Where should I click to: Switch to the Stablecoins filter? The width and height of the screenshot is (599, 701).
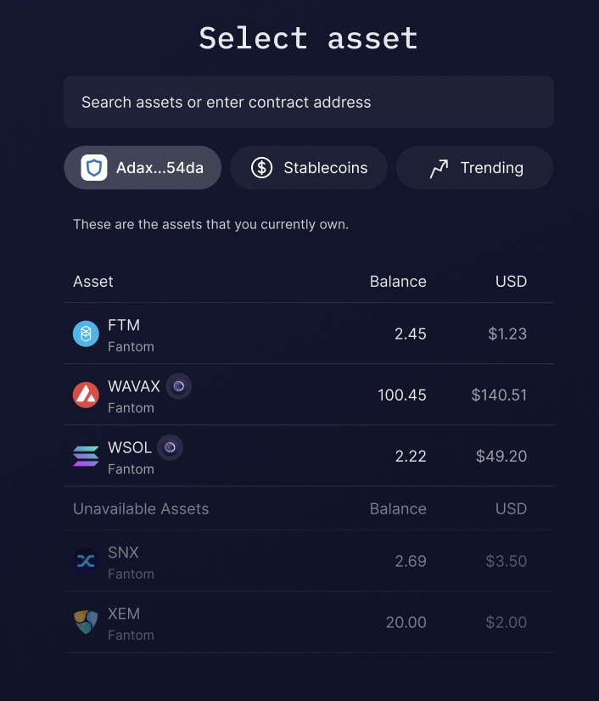coord(308,167)
